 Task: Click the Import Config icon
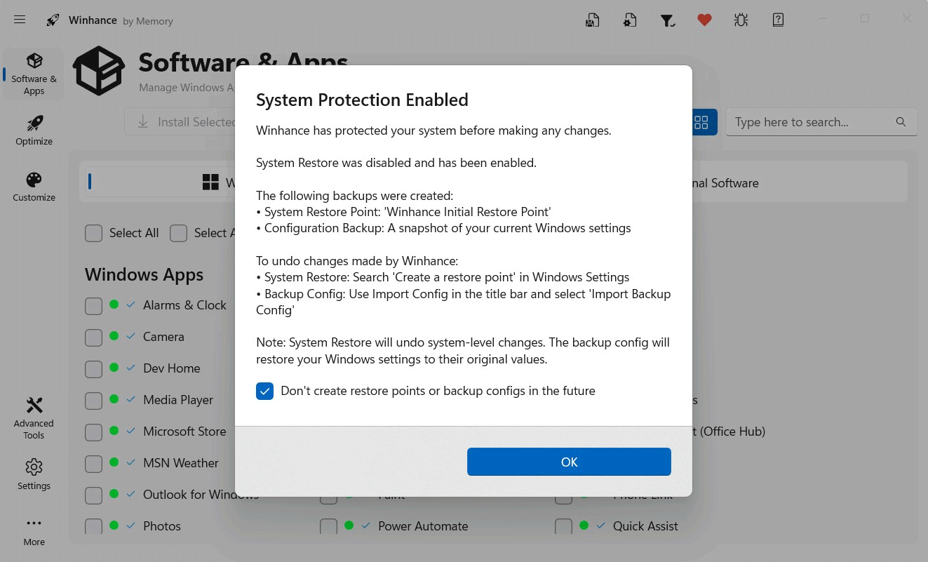[630, 20]
